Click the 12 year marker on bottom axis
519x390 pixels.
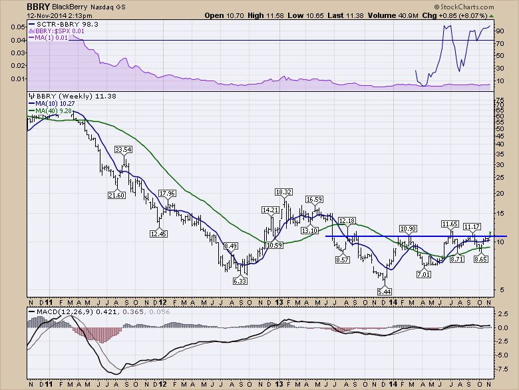click(162, 384)
